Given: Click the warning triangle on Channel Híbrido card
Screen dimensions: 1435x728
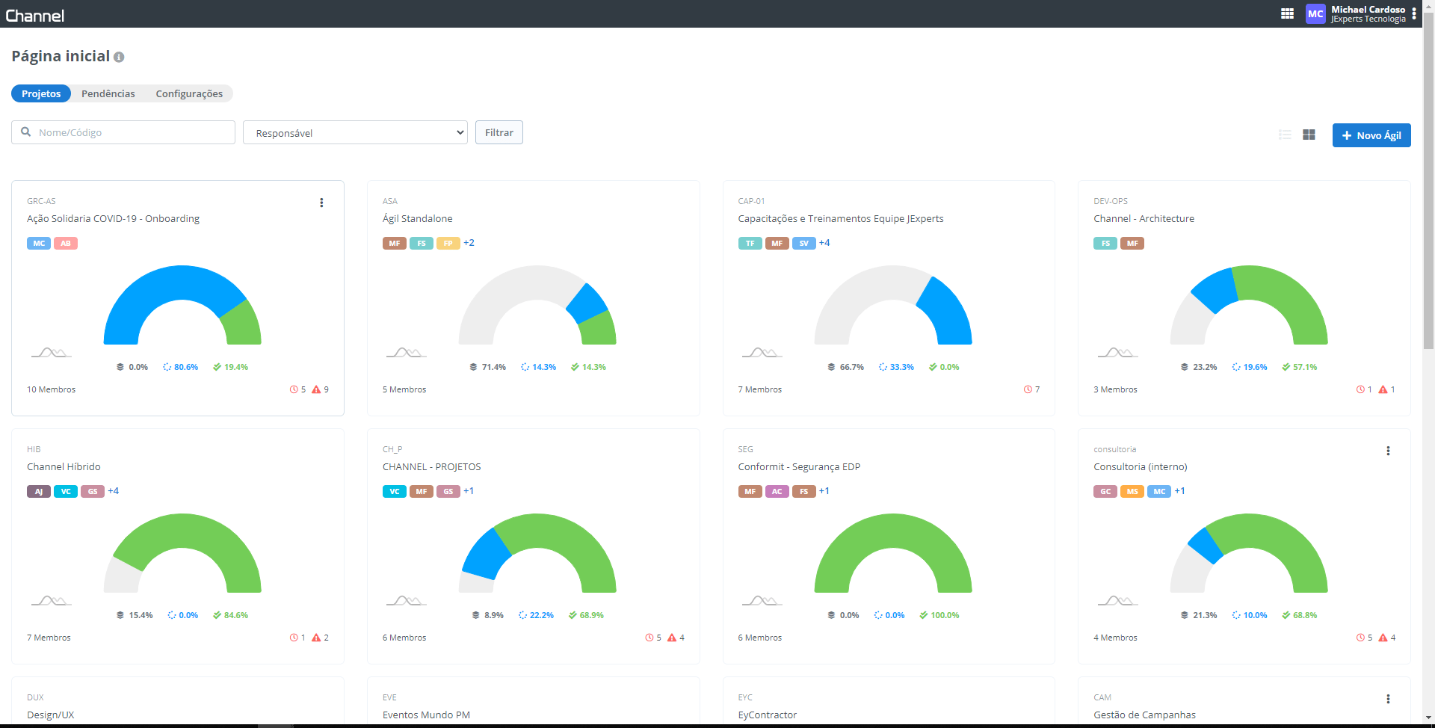Looking at the screenshot, I should (316, 638).
